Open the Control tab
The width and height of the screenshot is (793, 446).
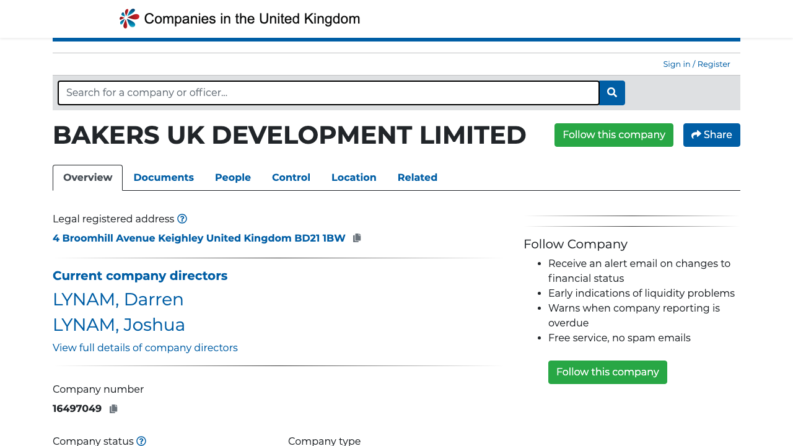(291, 178)
